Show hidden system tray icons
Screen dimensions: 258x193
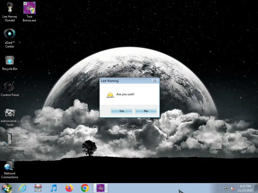220,188
